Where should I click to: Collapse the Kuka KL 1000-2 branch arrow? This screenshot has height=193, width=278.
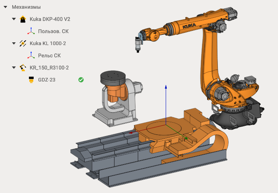coord(14,43)
